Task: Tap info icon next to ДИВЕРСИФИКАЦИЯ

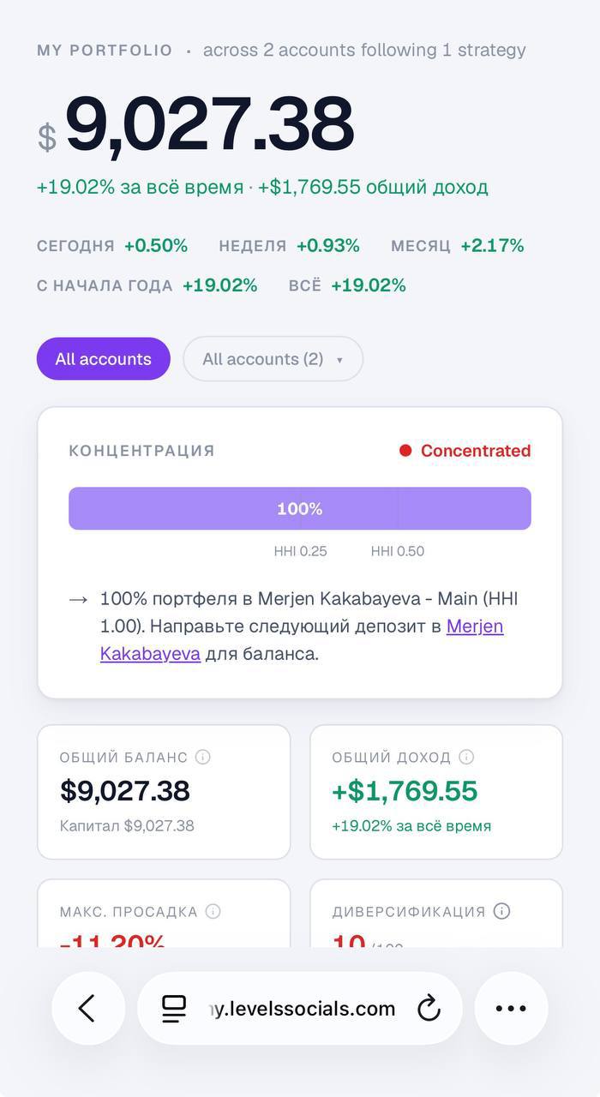Action: 502,911
